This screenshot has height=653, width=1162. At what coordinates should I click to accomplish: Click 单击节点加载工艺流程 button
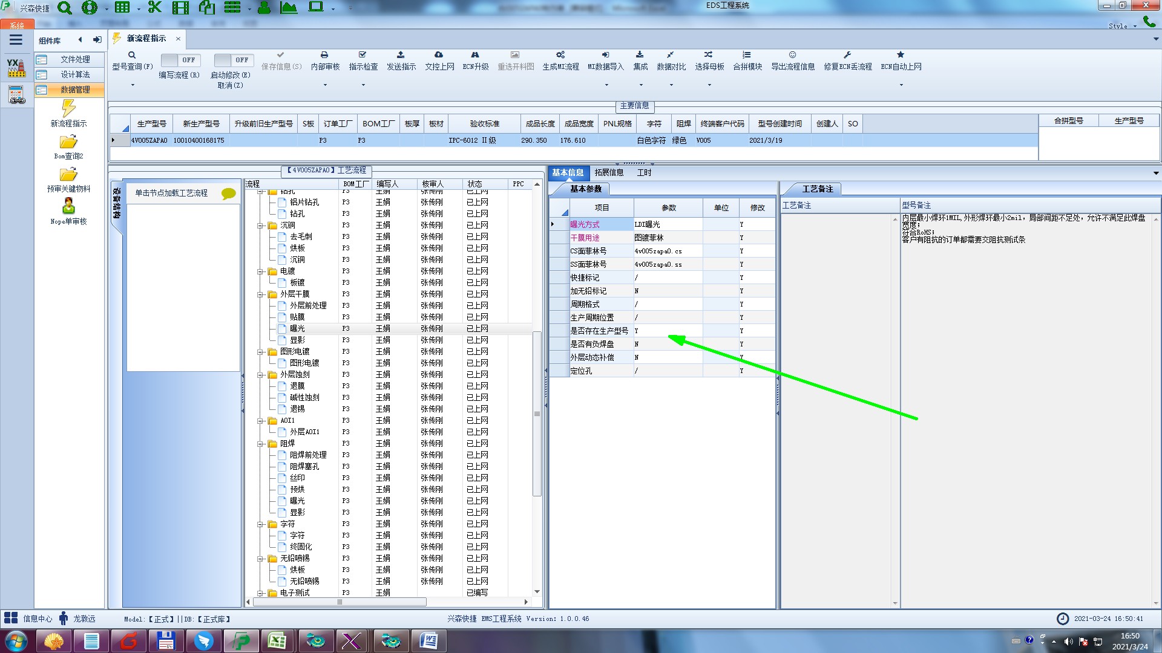tap(171, 193)
